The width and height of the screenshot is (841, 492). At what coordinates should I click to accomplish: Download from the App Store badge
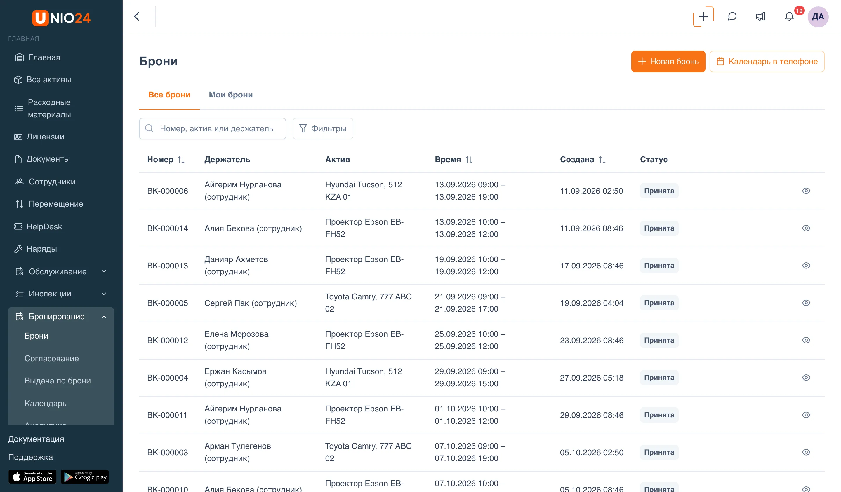click(x=32, y=477)
